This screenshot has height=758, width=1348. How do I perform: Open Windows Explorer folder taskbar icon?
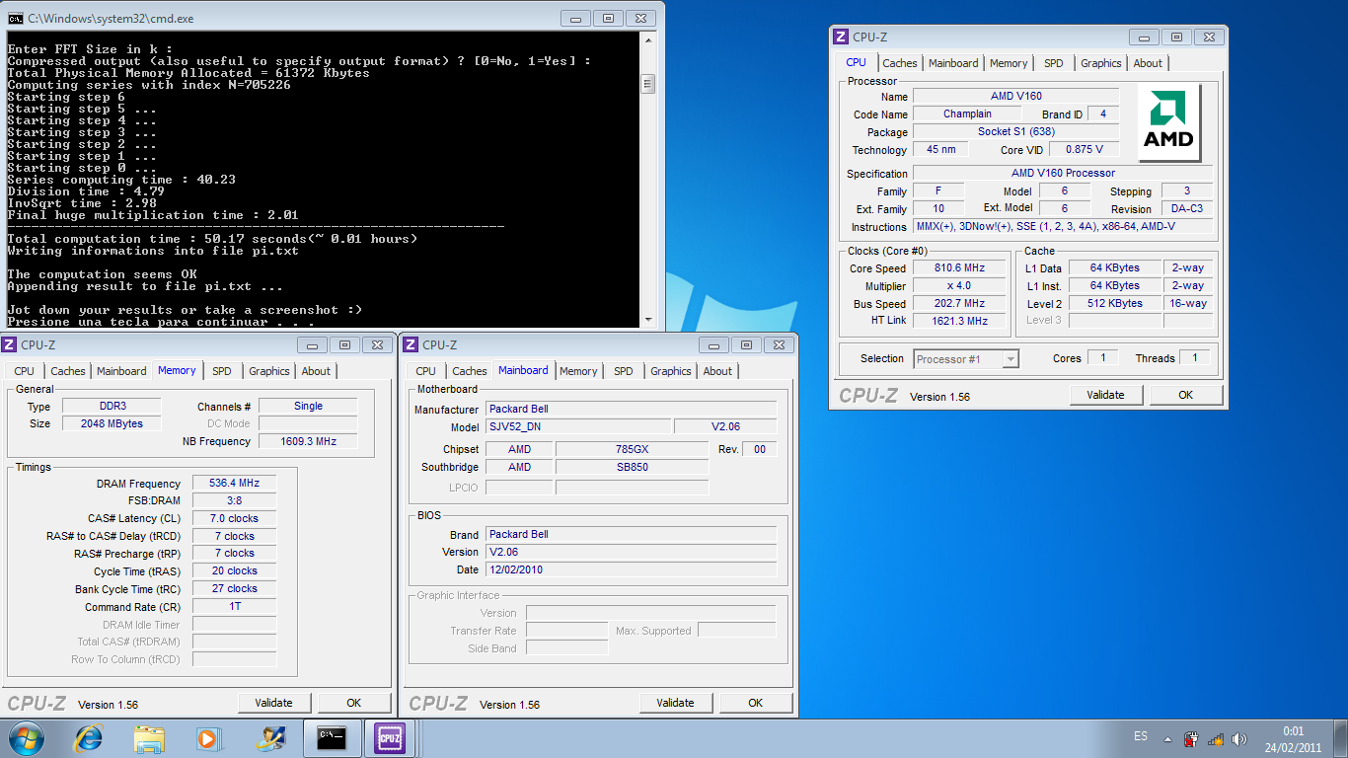[149, 737]
